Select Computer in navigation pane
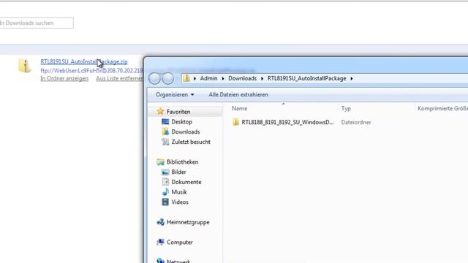This screenshot has height=263, width=468. tap(180, 243)
